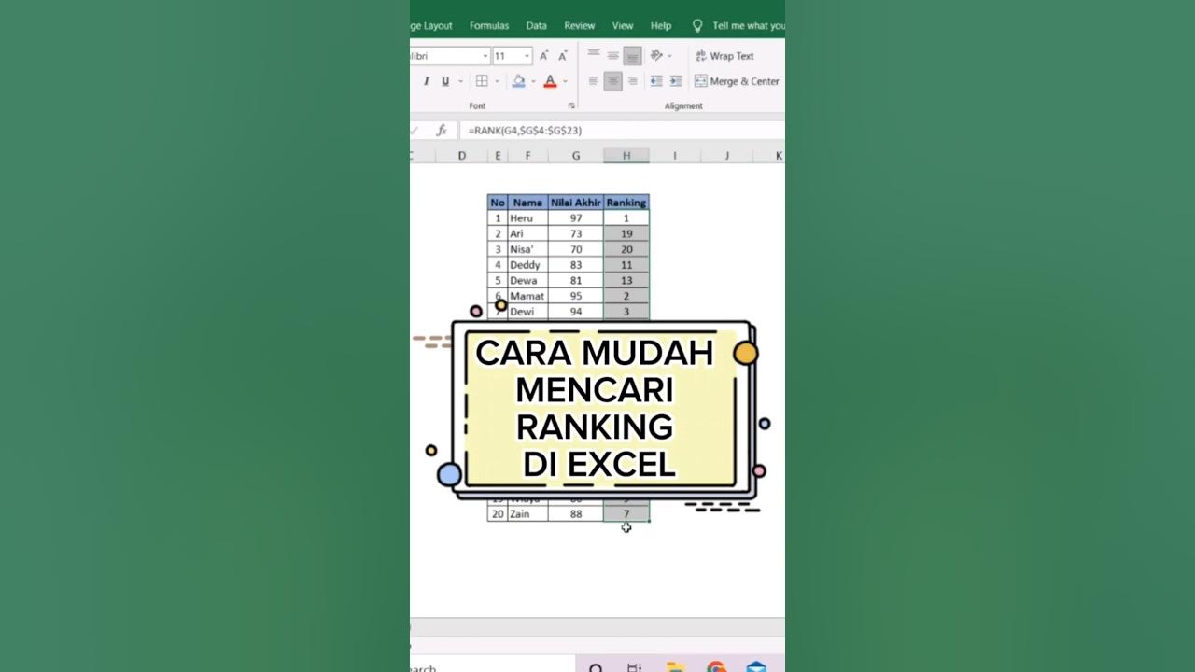The image size is (1195, 672).
Task: Select the cell containing Ari
Action: pyautogui.click(x=527, y=233)
